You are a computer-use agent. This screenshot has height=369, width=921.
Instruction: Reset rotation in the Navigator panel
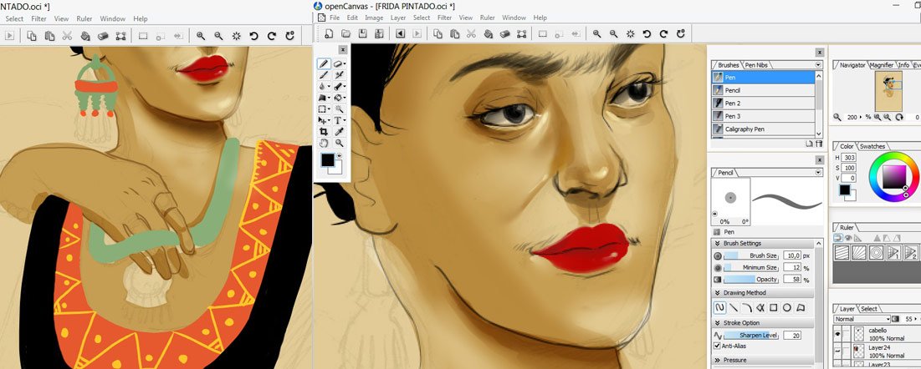tap(898, 118)
